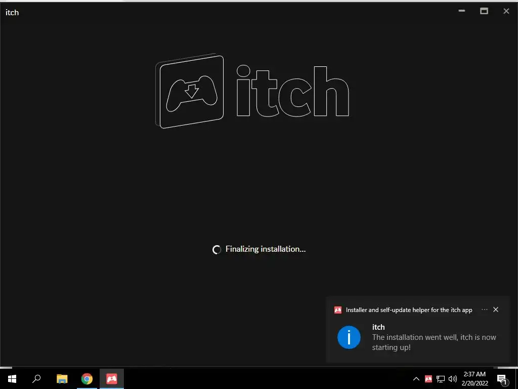Click the notification message "The installation went well"
Image resolution: width=518 pixels, height=389 pixels.
(434, 342)
